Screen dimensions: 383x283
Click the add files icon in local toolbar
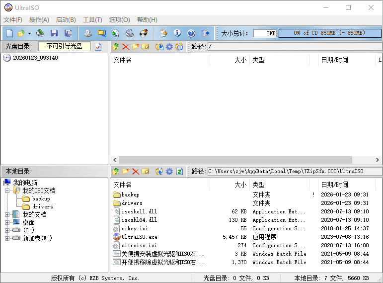click(159, 172)
